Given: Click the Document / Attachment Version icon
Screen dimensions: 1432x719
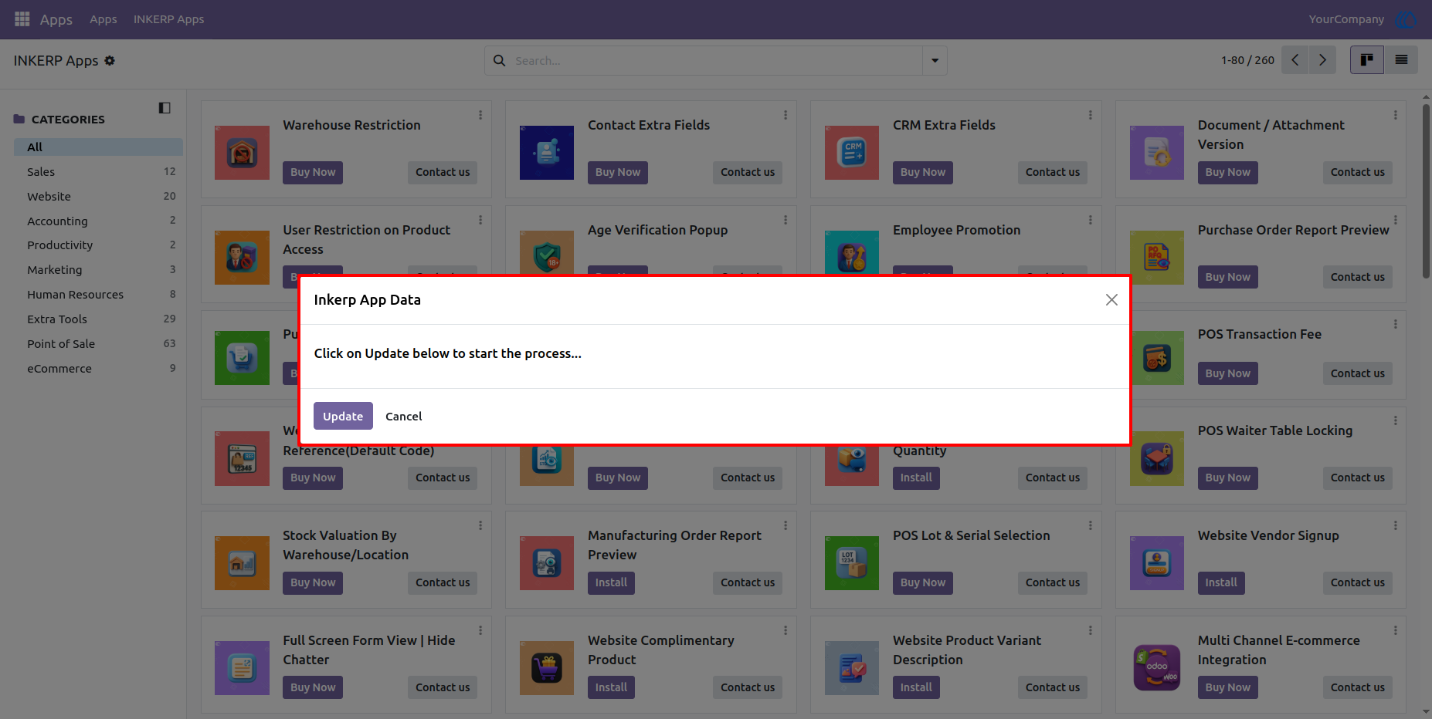Looking at the screenshot, I should 1157,153.
